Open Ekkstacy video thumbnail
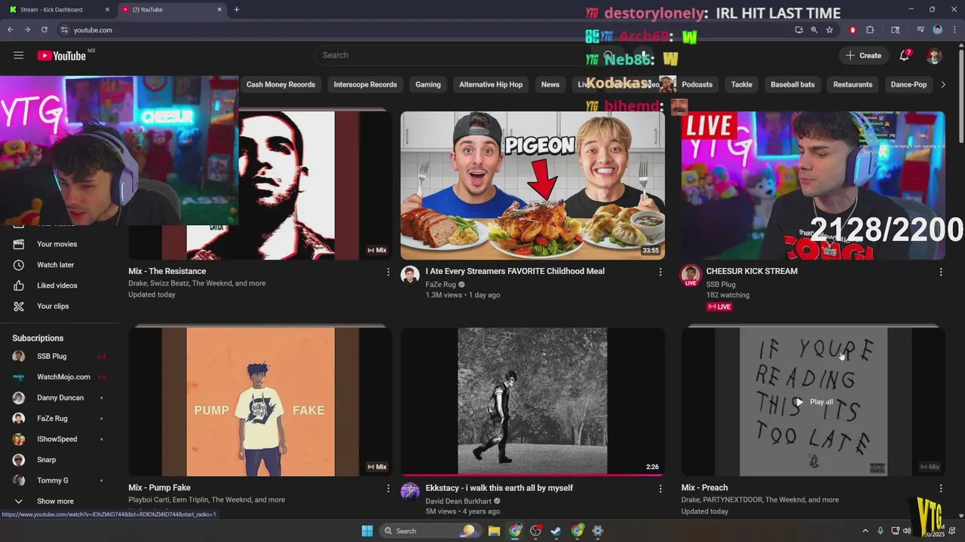Screen dimensions: 965x542 pyautogui.click(x=532, y=401)
